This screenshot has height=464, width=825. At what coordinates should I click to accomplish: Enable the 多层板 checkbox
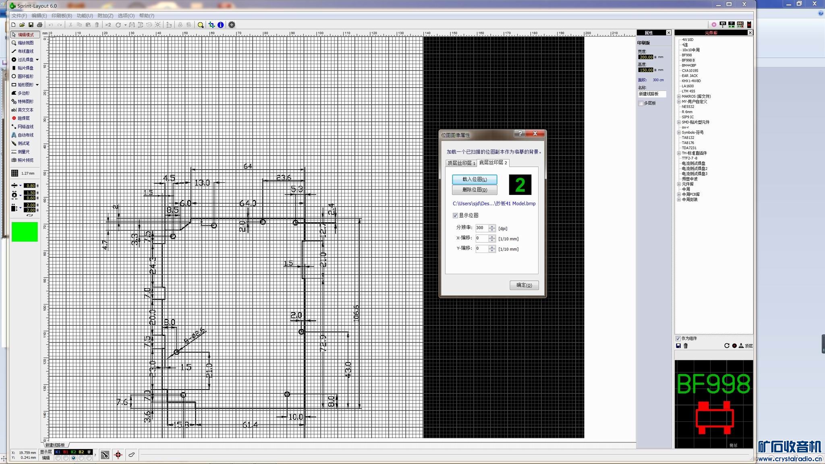click(641, 104)
